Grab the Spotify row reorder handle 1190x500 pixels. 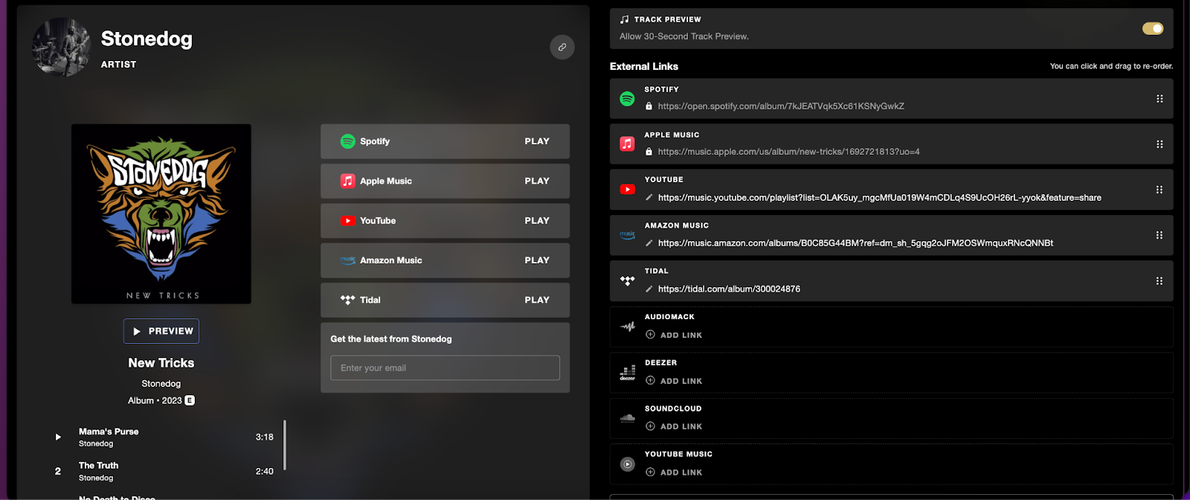[1160, 98]
